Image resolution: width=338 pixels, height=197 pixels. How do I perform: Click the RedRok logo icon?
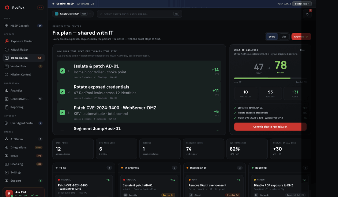[x=7, y=8]
